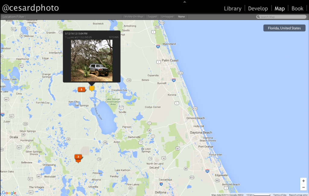309x196 pixels.
Task: Enable Visible On Map location filter
Action: [x=134, y=17]
